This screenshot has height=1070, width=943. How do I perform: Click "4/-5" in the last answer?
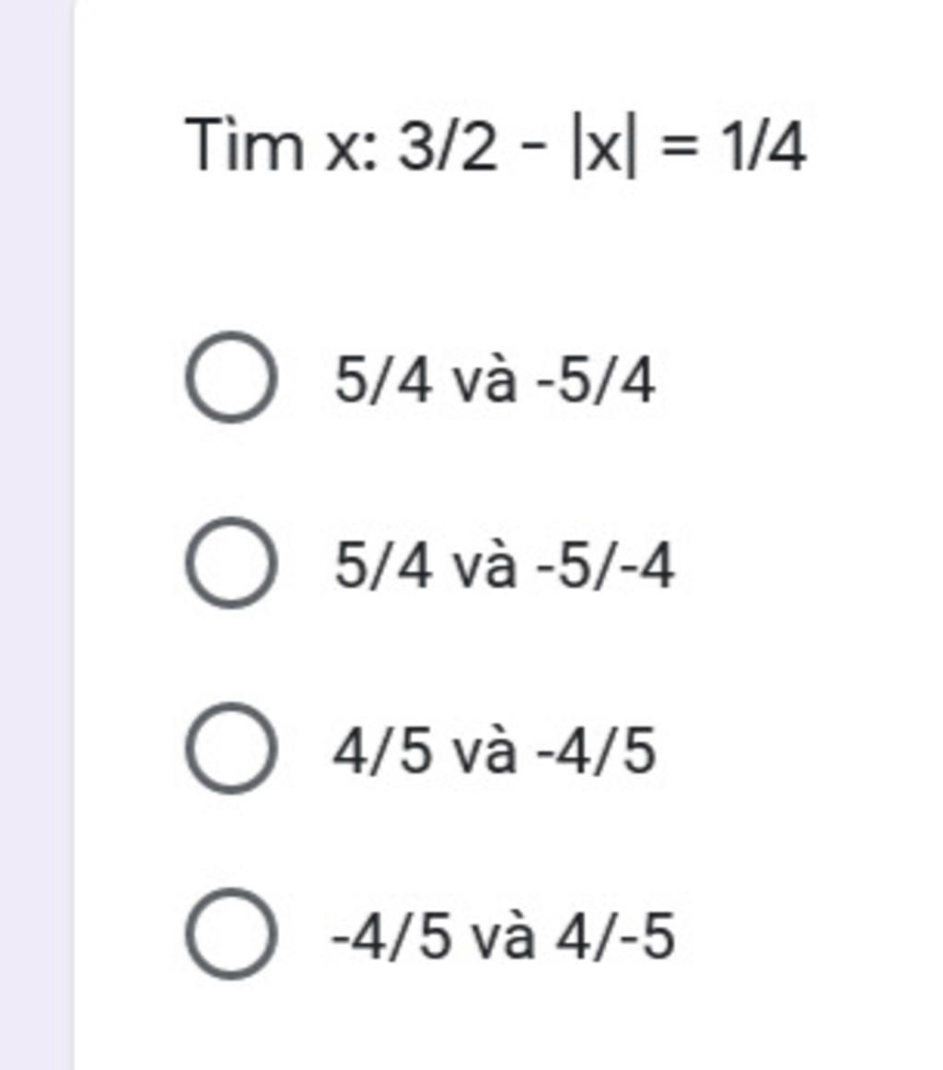[614, 936]
